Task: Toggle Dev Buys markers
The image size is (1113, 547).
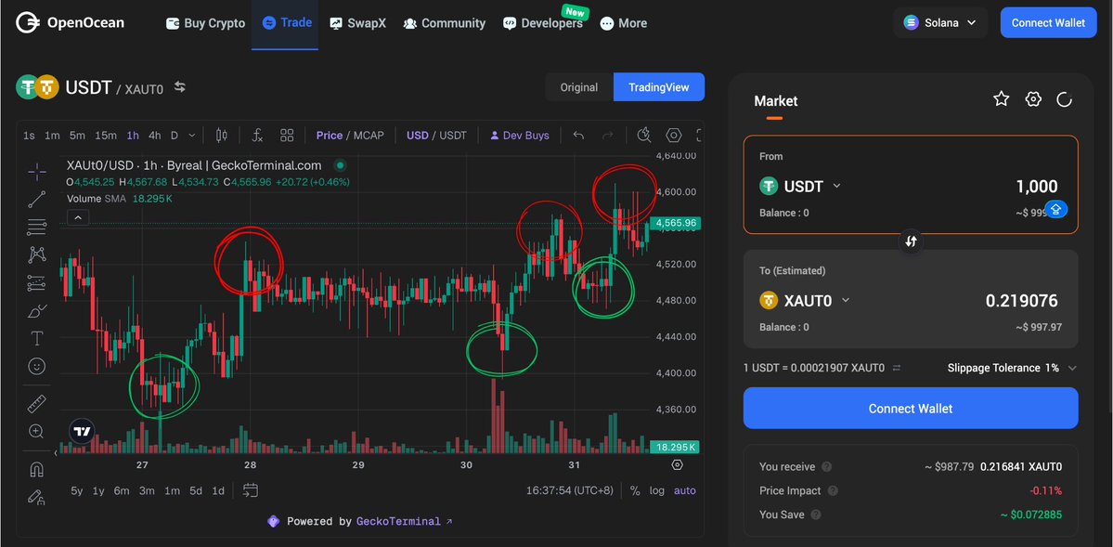Action: (520, 135)
